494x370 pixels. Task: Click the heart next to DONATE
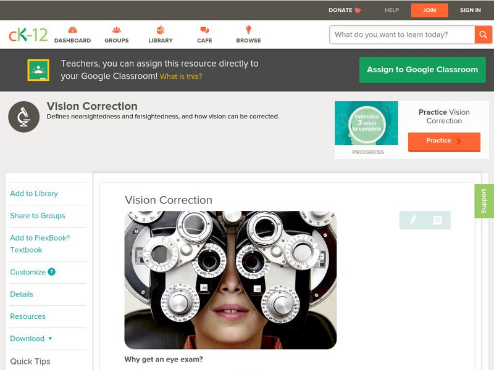(356, 10)
